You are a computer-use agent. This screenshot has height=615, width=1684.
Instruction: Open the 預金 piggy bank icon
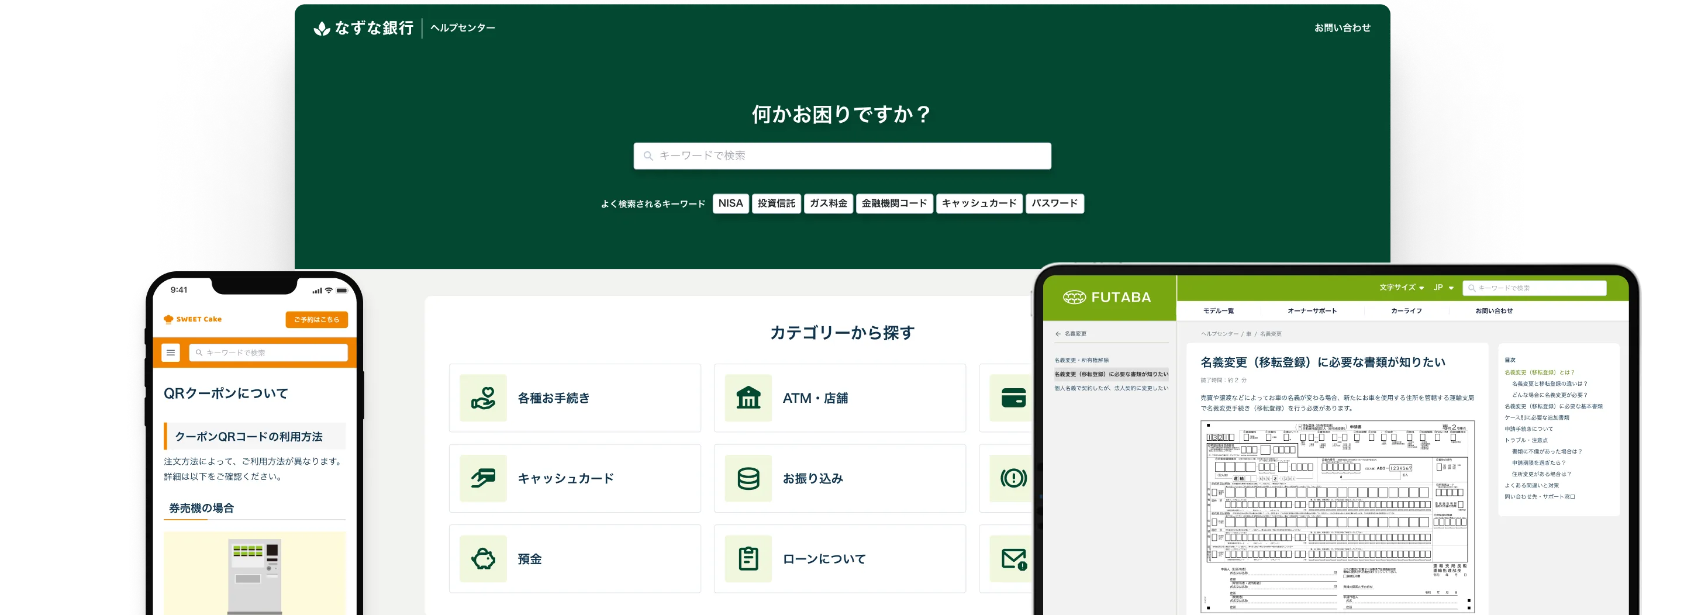tap(483, 559)
